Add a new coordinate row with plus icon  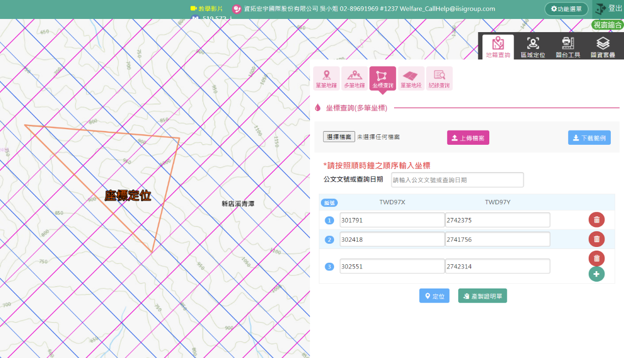coord(597,274)
